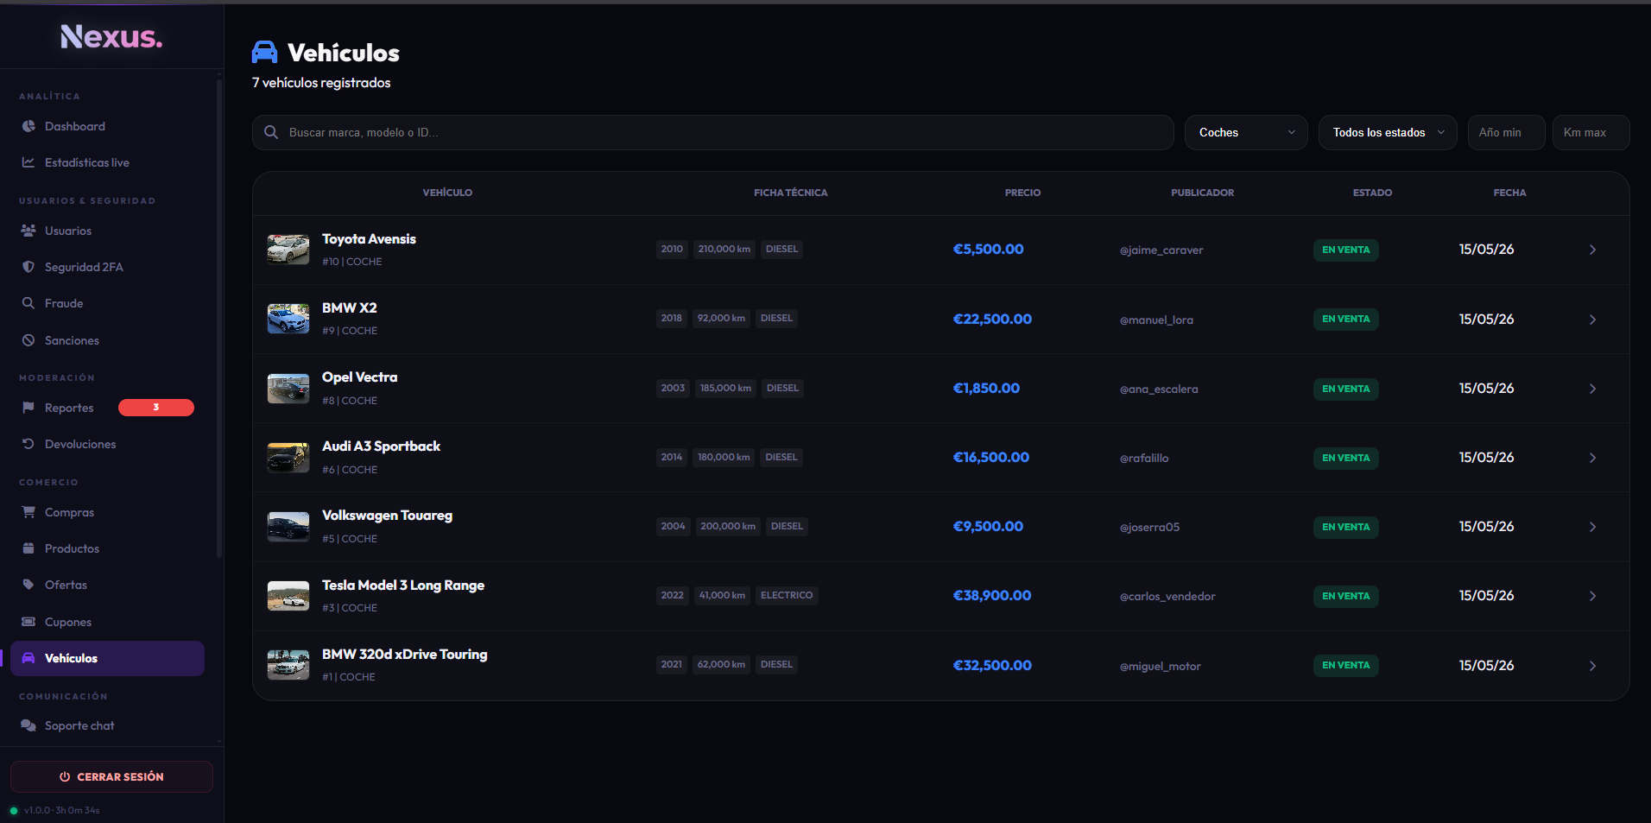The width and height of the screenshot is (1651, 823).
Task: Click EN VENTA badge for Opel Vectra
Action: [x=1345, y=389]
